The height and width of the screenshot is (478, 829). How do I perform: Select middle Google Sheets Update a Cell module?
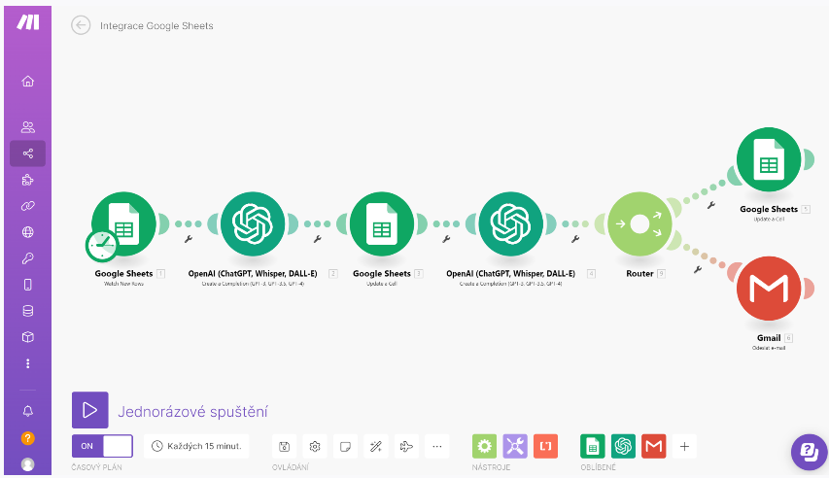coord(382,223)
